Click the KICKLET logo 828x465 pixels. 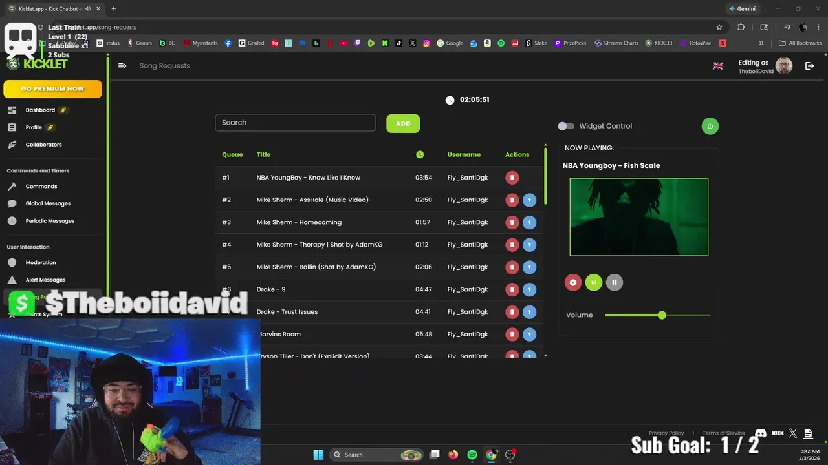tap(38, 63)
